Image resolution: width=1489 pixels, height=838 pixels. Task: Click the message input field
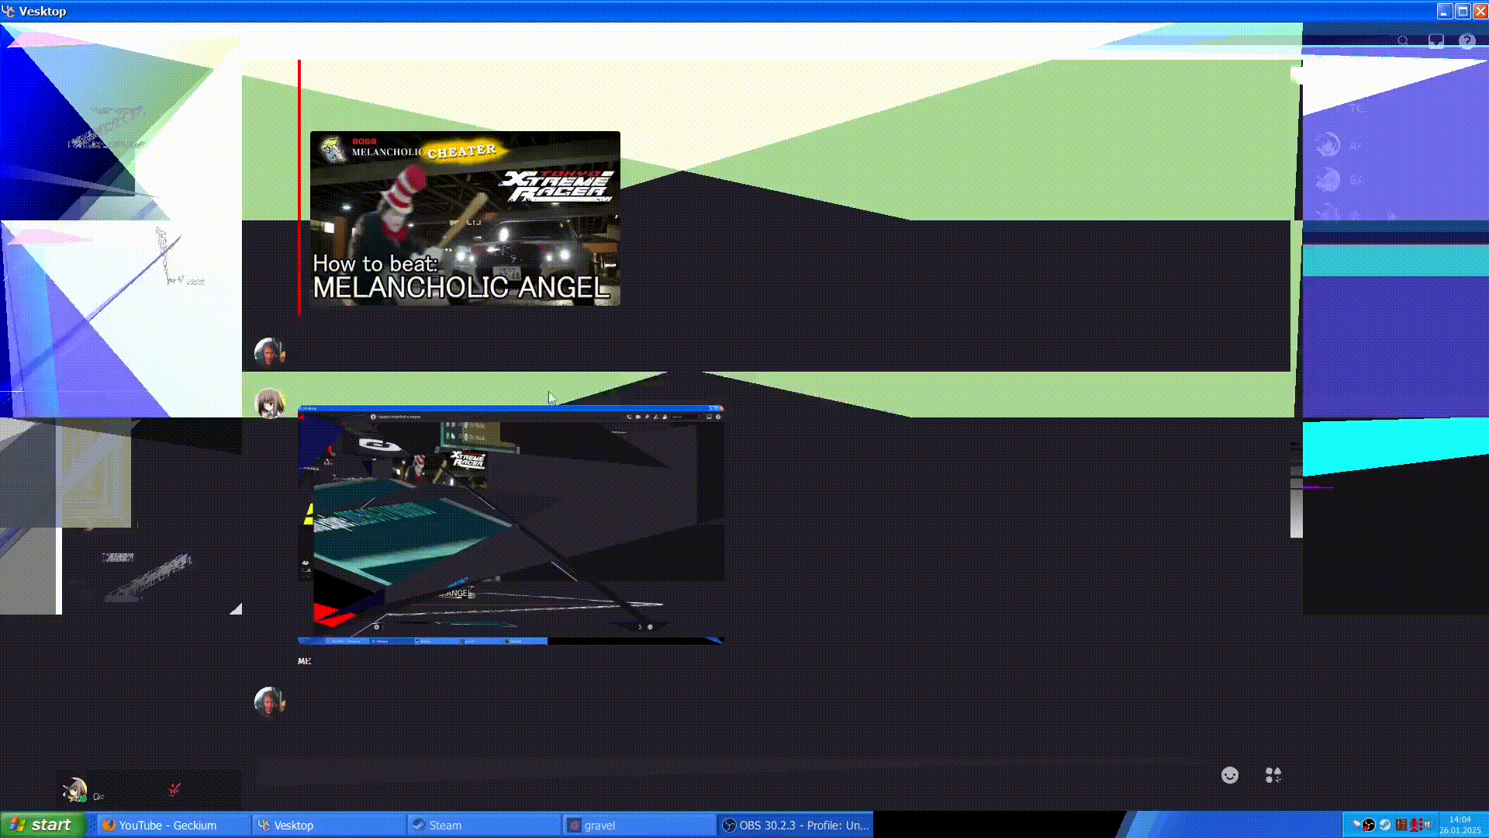[x=698, y=775]
